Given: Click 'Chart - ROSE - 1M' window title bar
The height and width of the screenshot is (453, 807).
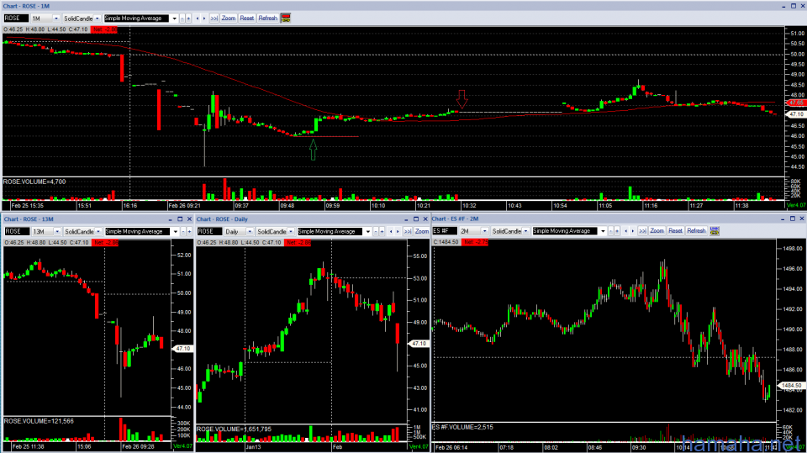Looking at the screenshot, I should coord(402,6).
